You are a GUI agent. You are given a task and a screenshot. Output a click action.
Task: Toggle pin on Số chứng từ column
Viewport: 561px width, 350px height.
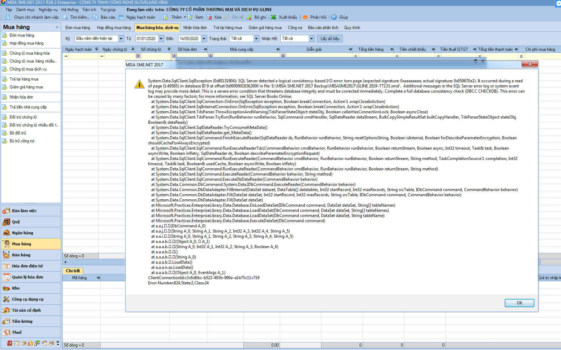coord(169,49)
